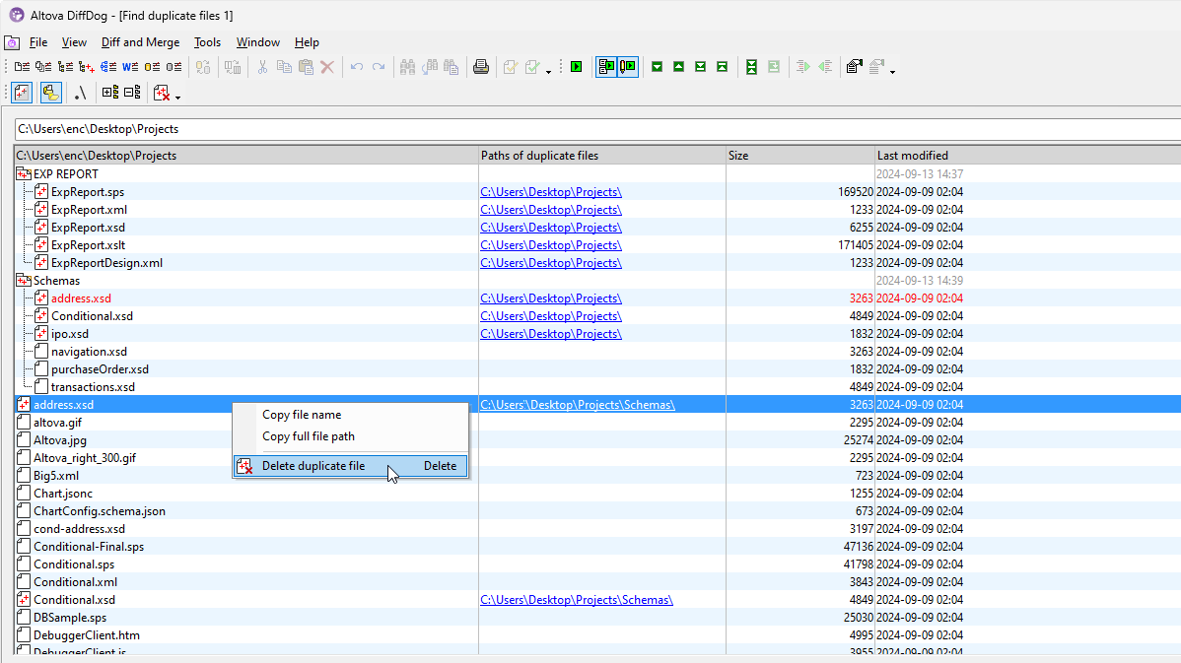Toggle the highlighted edit-comparison mode button

629,66
